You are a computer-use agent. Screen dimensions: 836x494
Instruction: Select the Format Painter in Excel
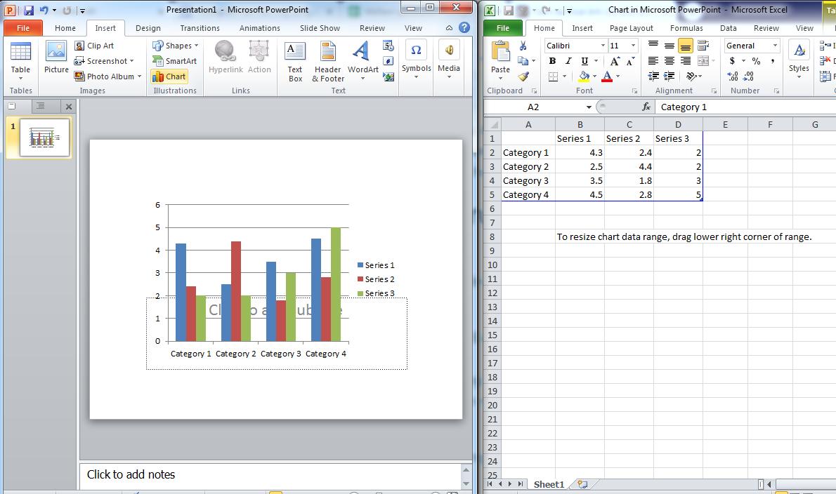(524, 75)
